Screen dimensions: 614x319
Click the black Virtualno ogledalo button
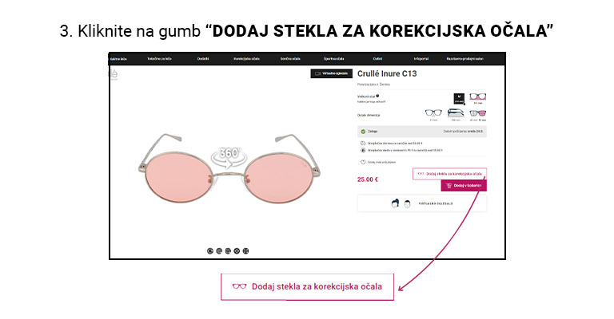coord(331,73)
